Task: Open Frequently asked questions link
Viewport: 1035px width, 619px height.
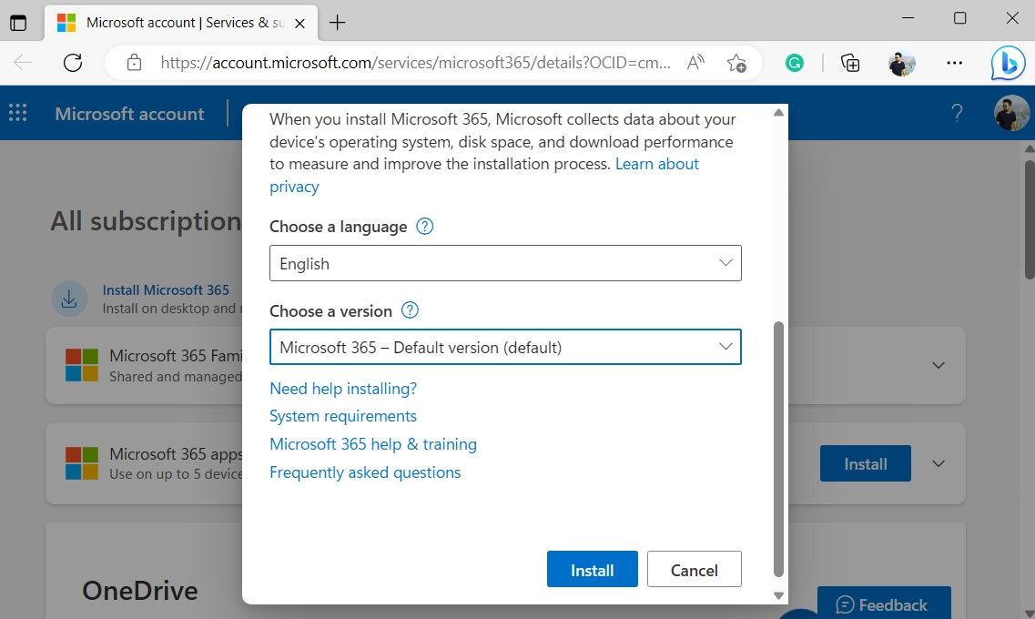Action: [365, 472]
